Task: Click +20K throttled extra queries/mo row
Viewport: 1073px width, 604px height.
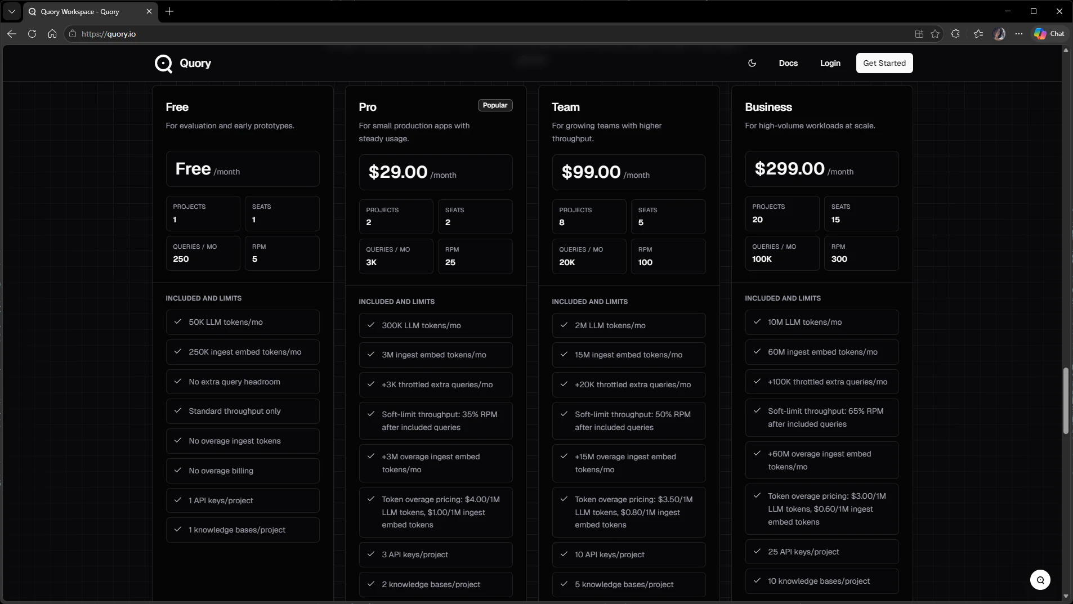Action: [x=629, y=384]
